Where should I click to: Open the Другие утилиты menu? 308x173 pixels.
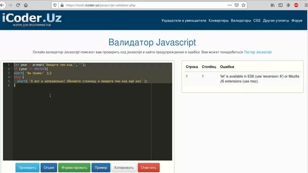click(x=276, y=21)
